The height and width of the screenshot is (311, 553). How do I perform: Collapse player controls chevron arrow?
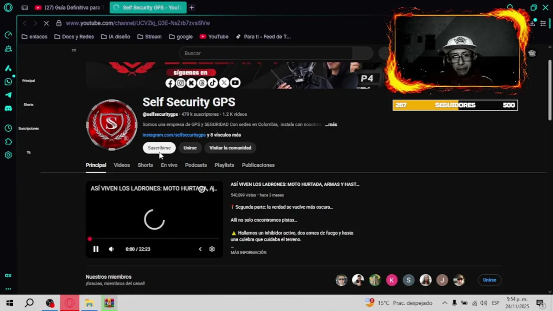[x=200, y=249]
